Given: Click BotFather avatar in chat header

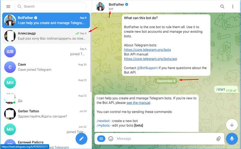Looking at the screenshot, I should (101, 6).
